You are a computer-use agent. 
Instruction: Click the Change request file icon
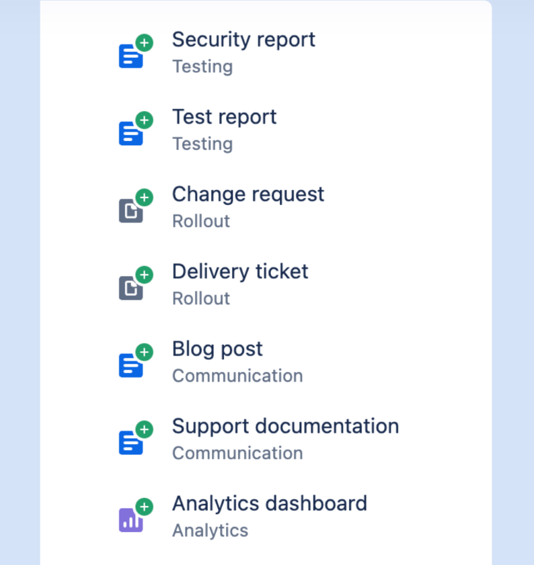click(131, 211)
